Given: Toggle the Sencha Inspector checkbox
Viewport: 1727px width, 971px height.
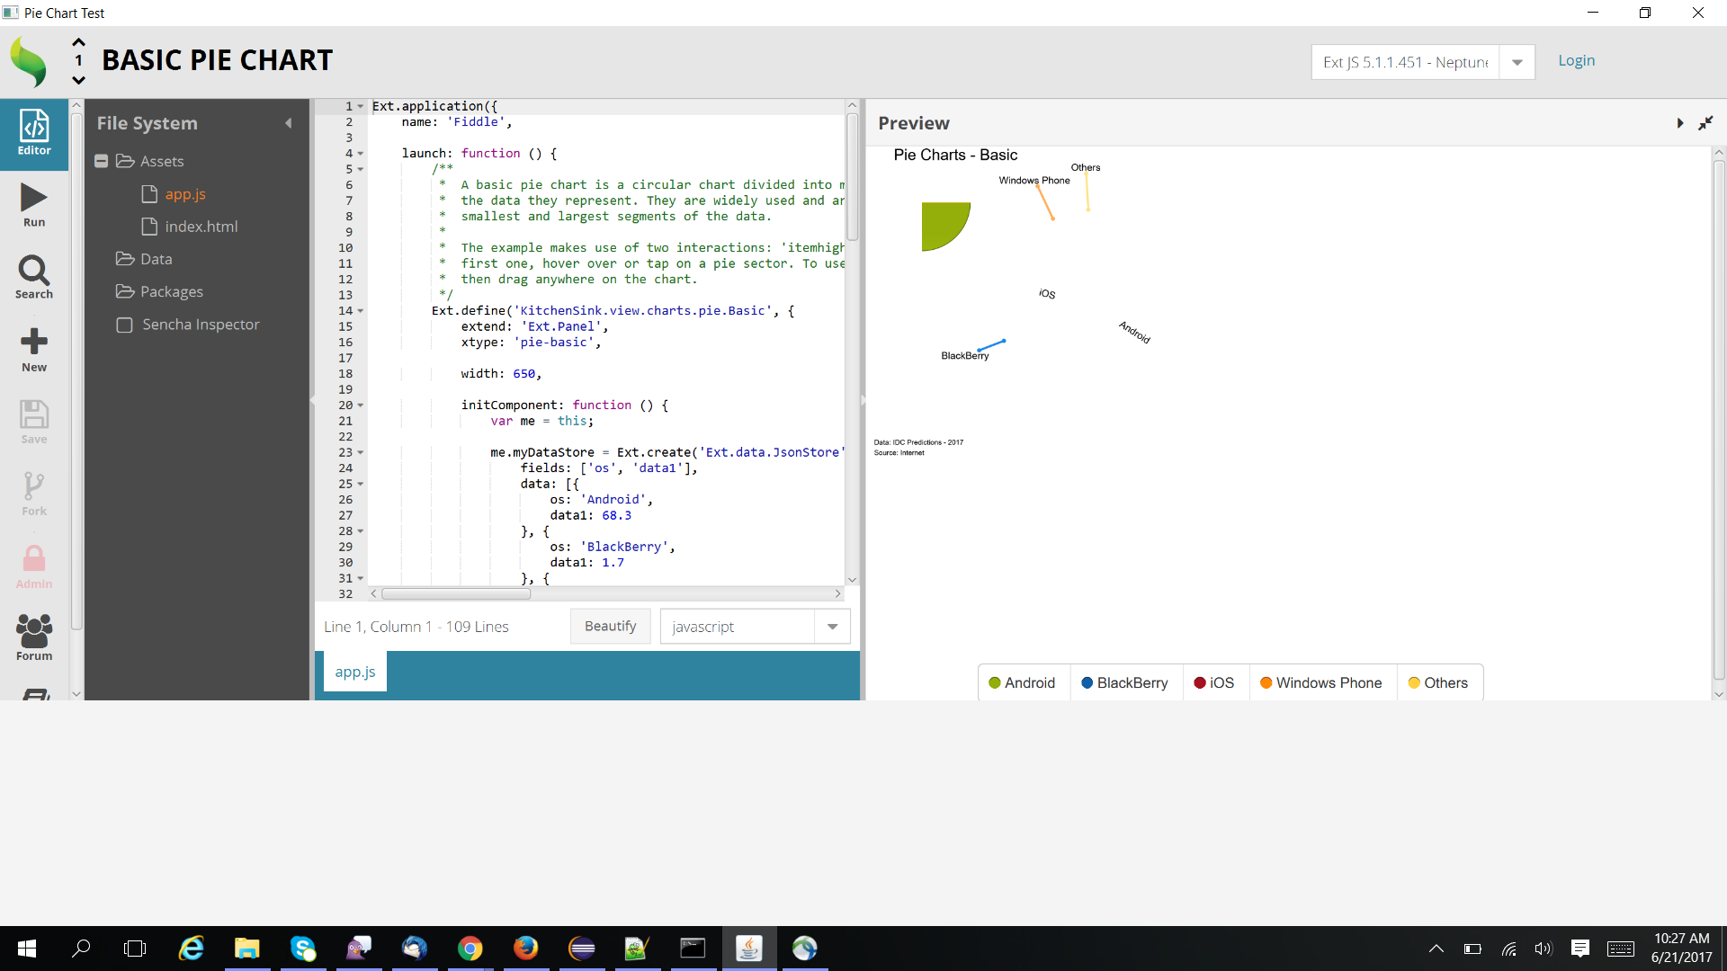Looking at the screenshot, I should tap(125, 325).
